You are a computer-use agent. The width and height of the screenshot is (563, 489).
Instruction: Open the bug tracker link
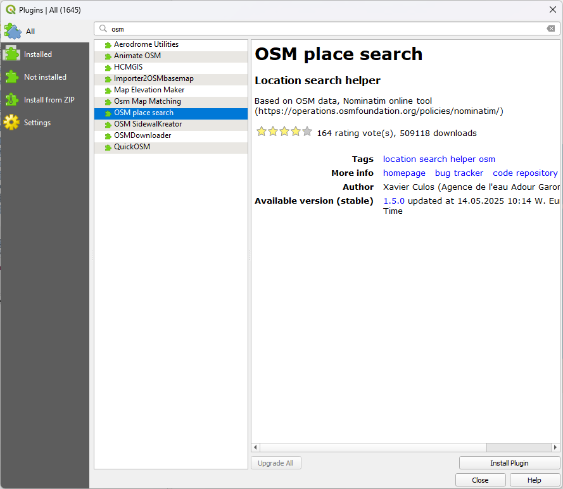(x=459, y=173)
